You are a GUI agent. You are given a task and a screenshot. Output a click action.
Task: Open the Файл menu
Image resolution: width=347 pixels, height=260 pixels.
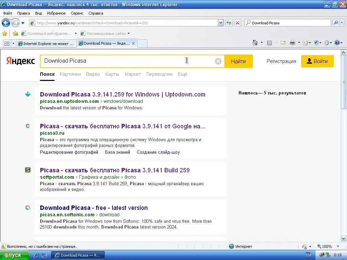tap(7, 13)
